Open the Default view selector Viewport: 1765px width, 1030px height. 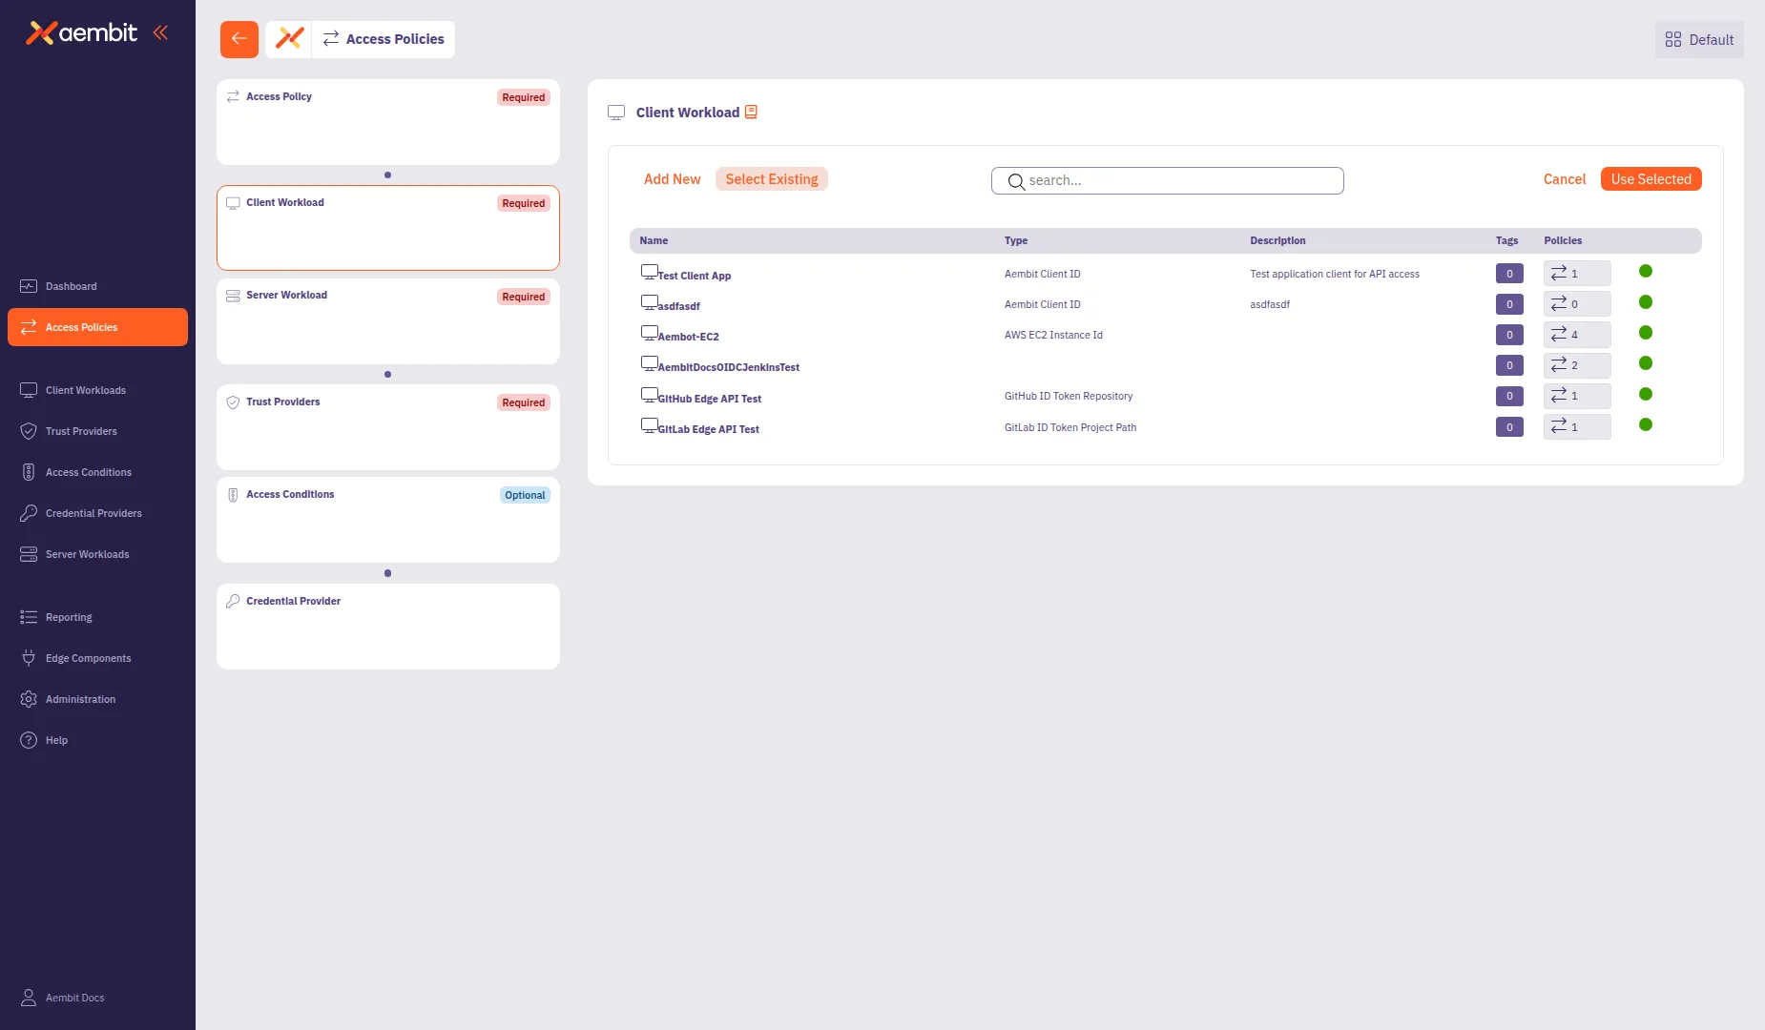tap(1697, 39)
